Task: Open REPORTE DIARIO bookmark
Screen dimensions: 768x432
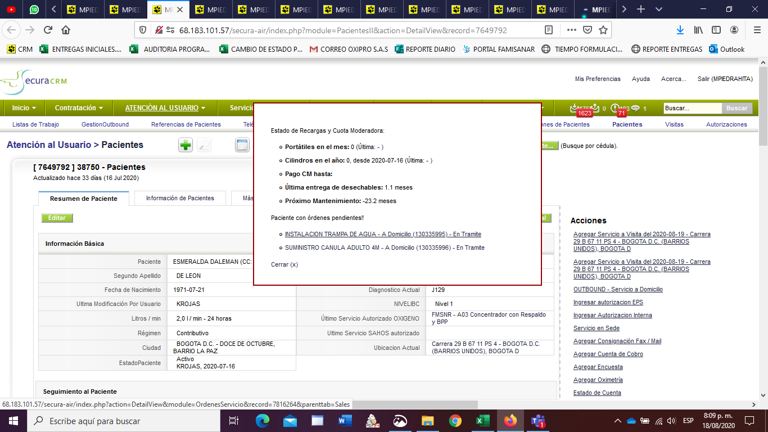Action: (425, 49)
